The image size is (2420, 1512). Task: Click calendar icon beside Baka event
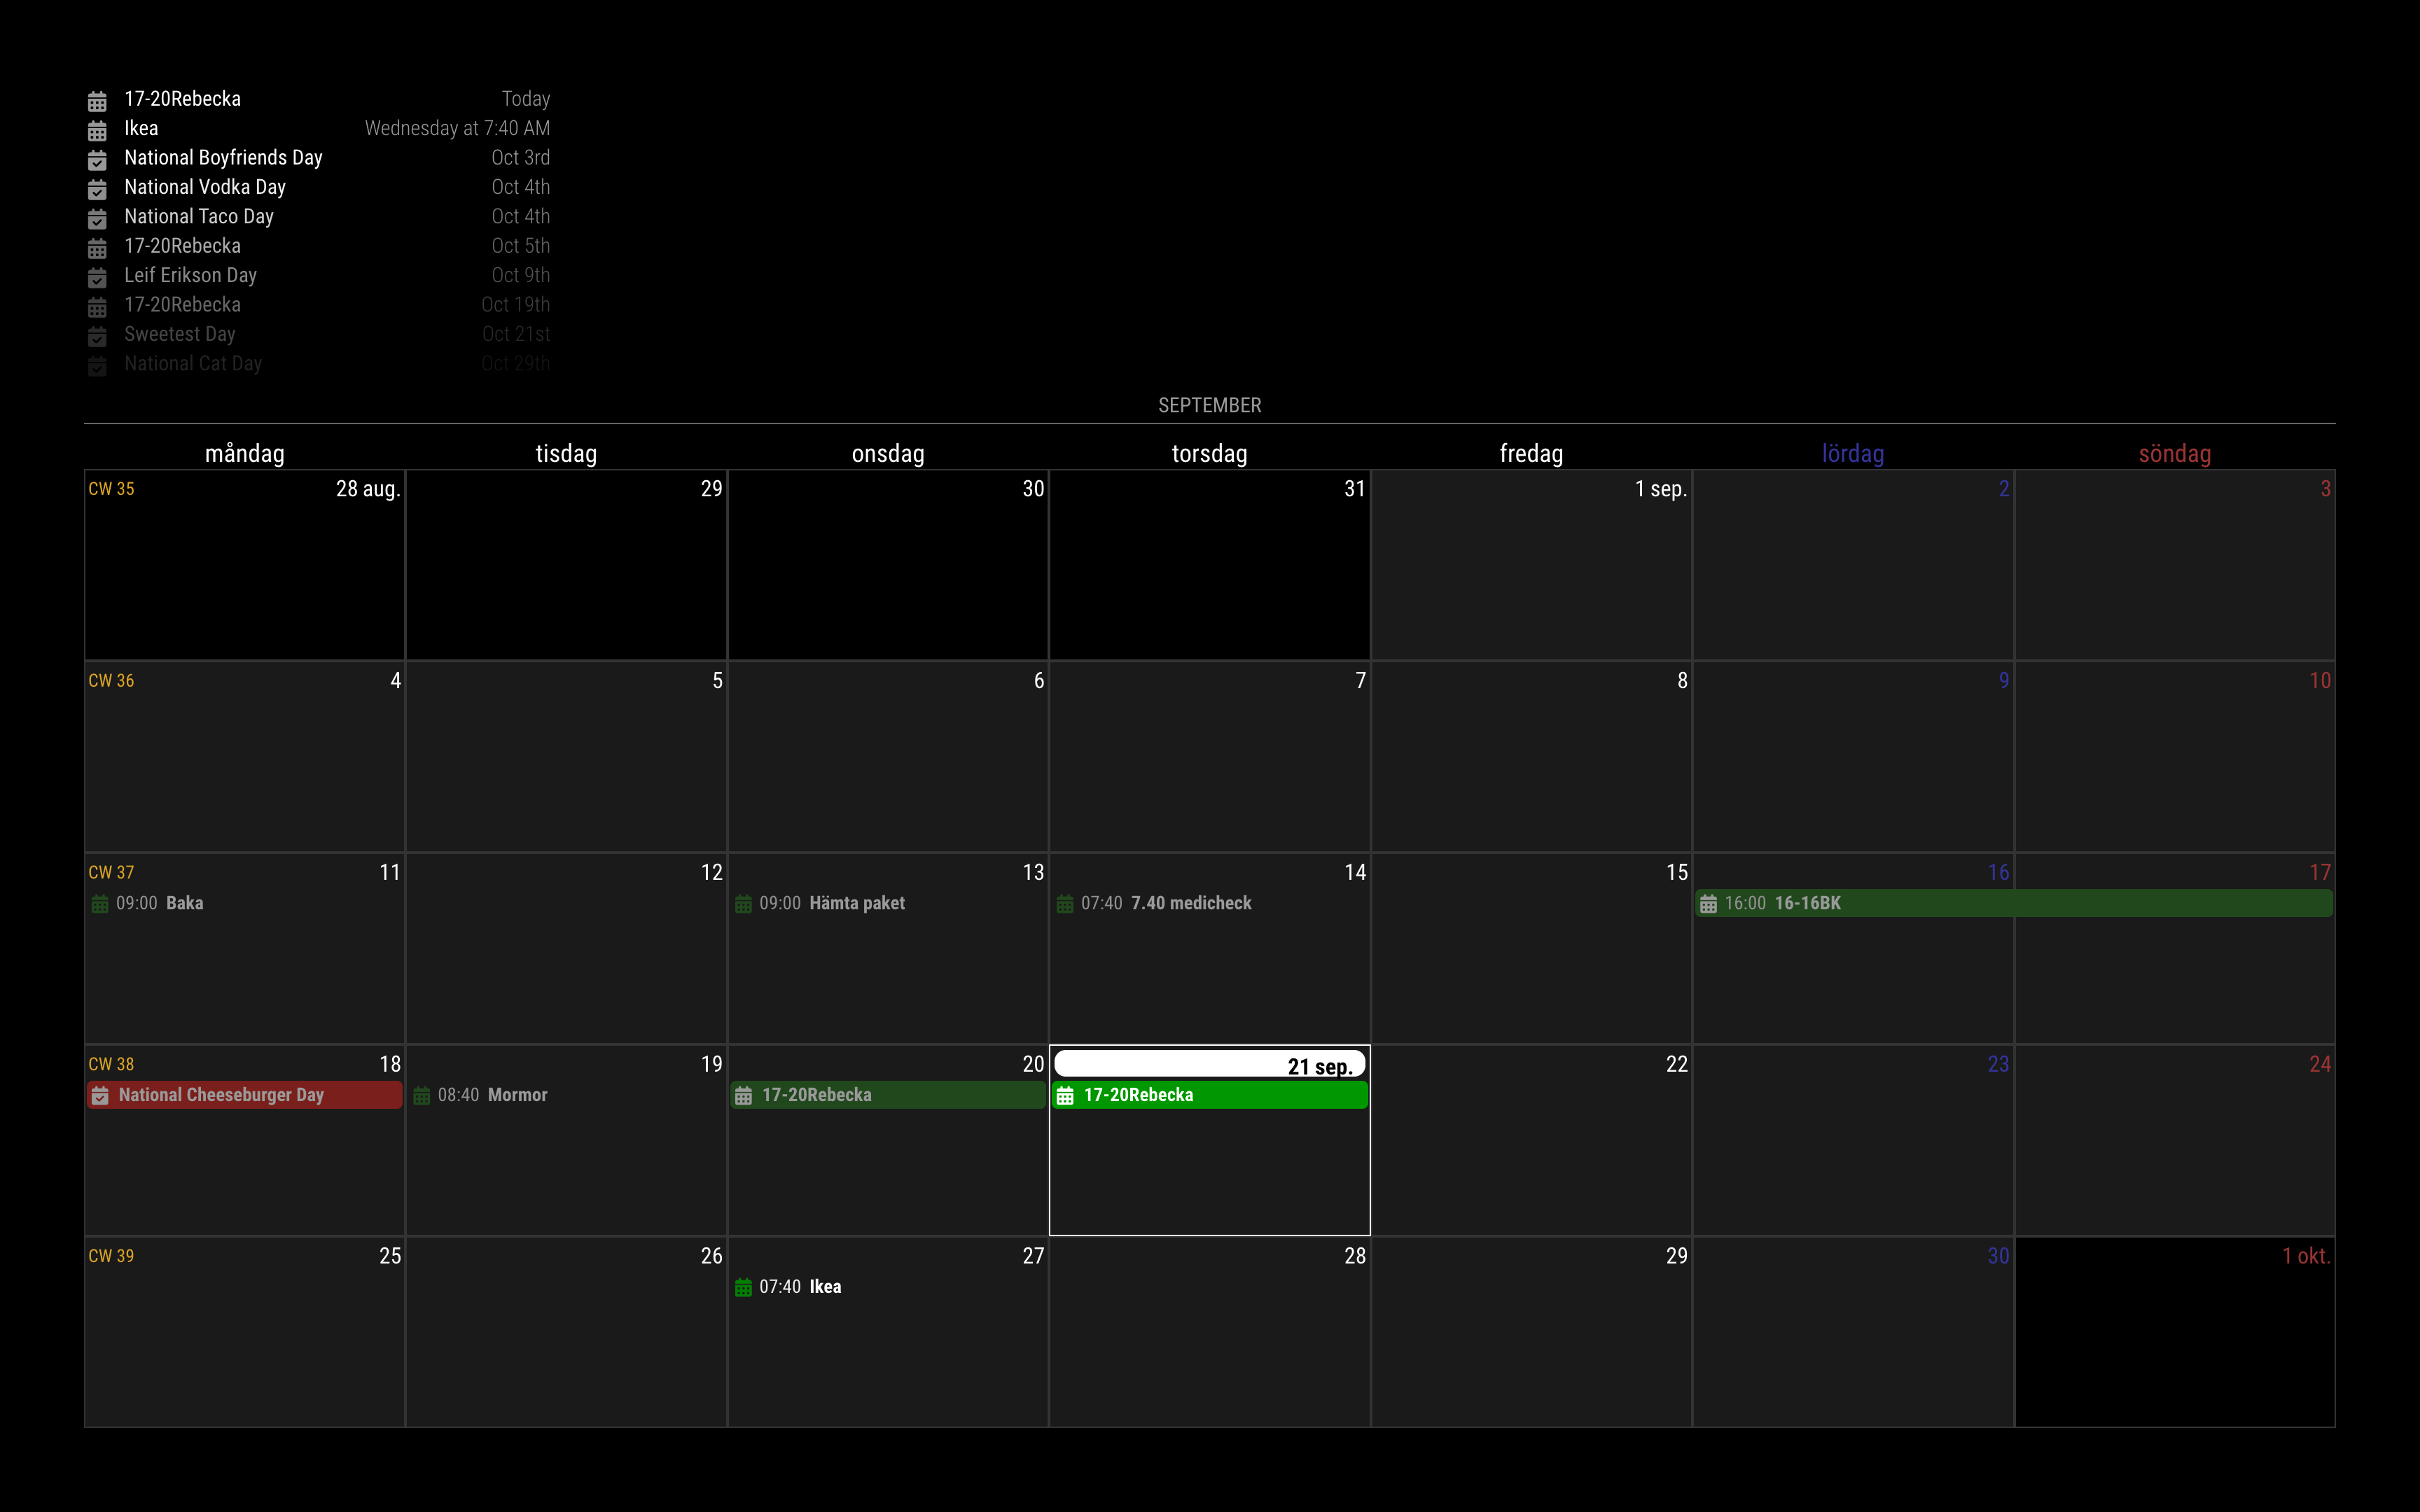(x=100, y=904)
